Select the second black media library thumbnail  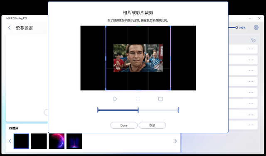click(x=39, y=141)
